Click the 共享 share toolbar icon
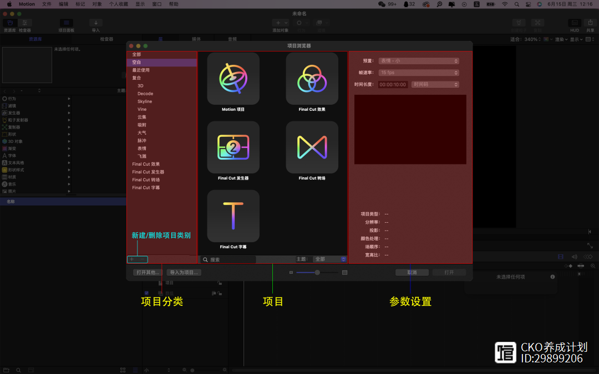 point(590,23)
